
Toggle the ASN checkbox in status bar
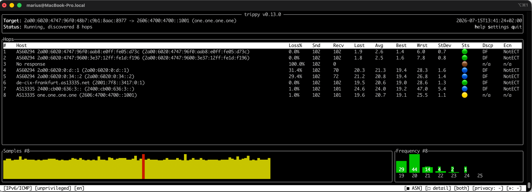413,188
